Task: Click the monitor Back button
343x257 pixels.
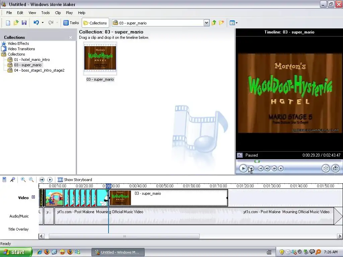Action: click(261, 169)
